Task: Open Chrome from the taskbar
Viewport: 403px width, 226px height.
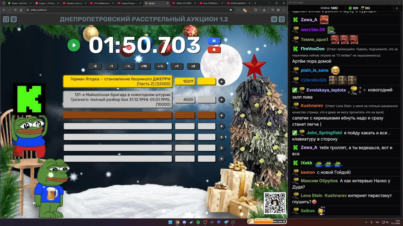Action: [177, 222]
